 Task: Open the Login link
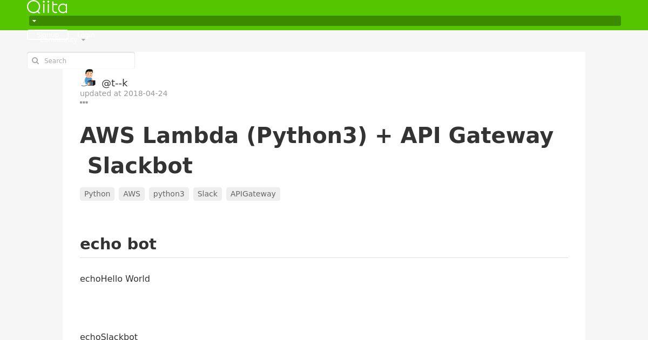pos(86,35)
